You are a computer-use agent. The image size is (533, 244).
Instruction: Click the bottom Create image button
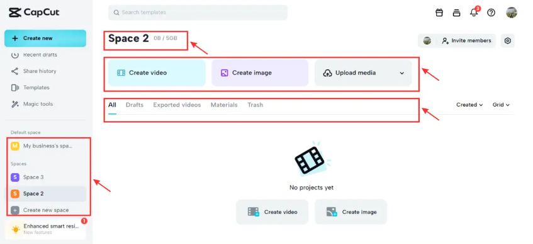pos(351,212)
